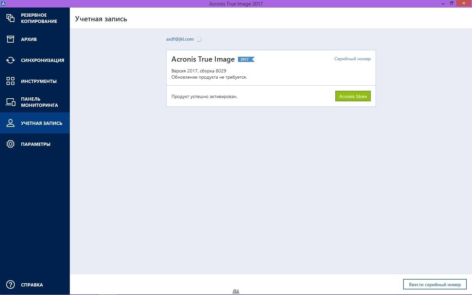
Task: Click the Acronis app icon in title bar
Action: [x=3, y=3]
